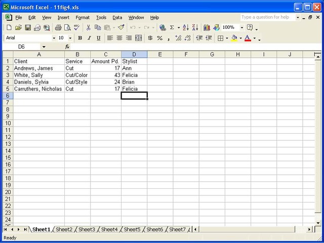The image size is (324, 243).
Task: Click the Insert Hyperlink globe icon
Action: tap(163, 27)
